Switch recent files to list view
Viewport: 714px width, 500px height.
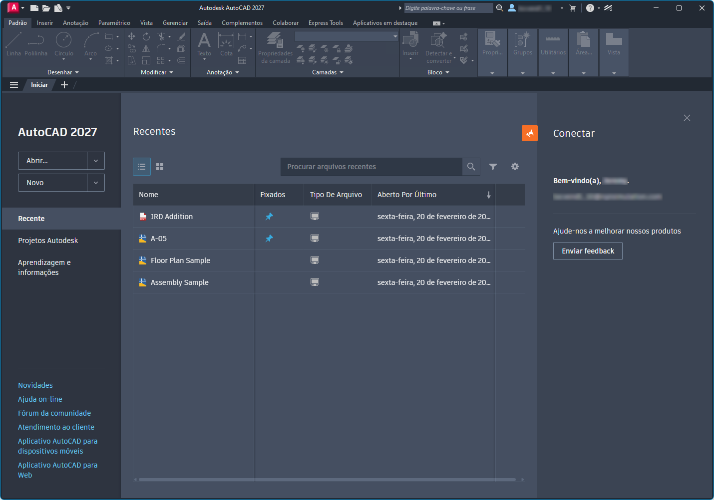click(142, 167)
